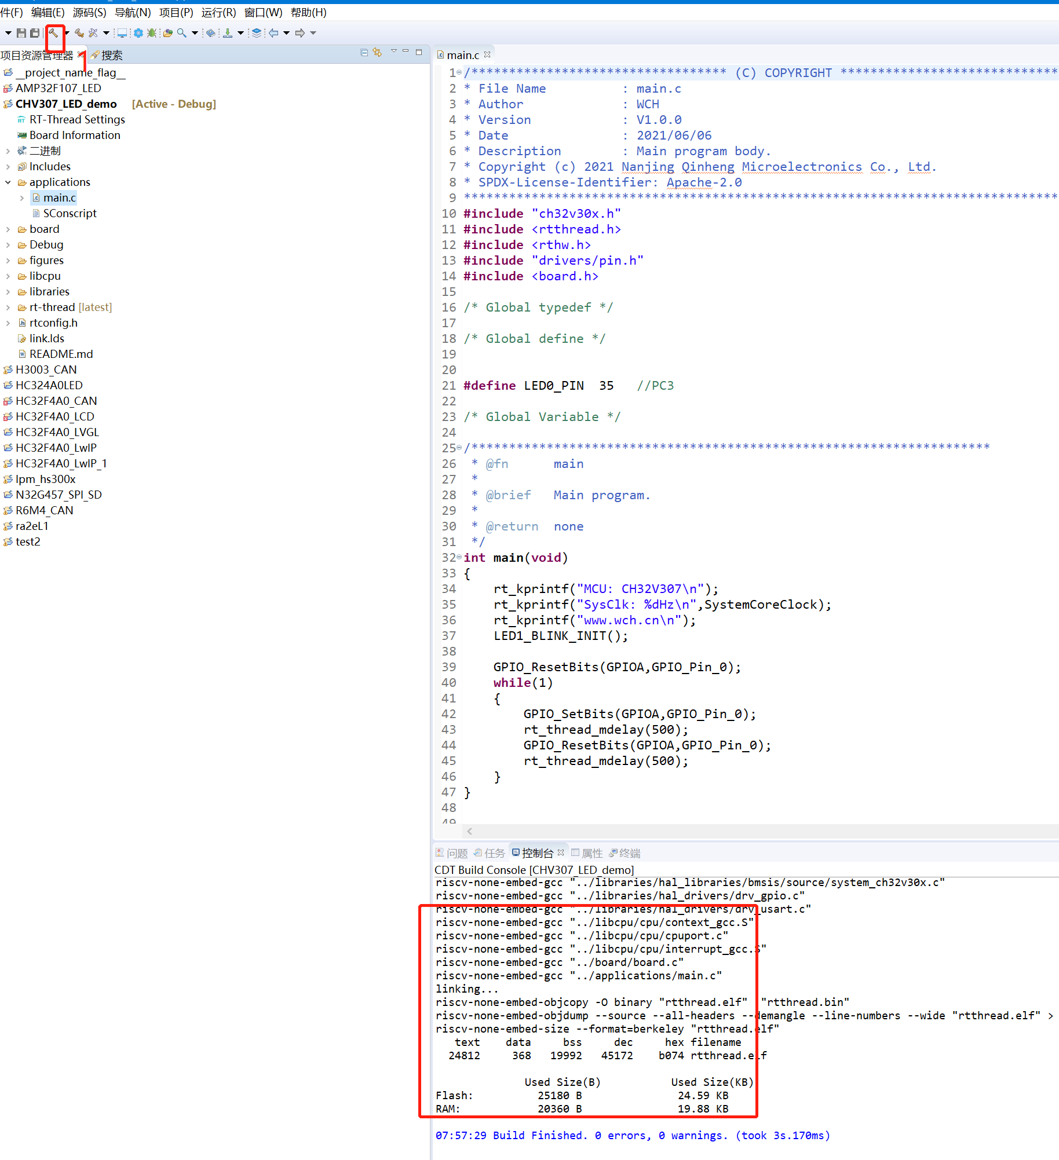Toggle link with editor in explorer
The width and height of the screenshot is (1059, 1160).
pyautogui.click(x=378, y=52)
